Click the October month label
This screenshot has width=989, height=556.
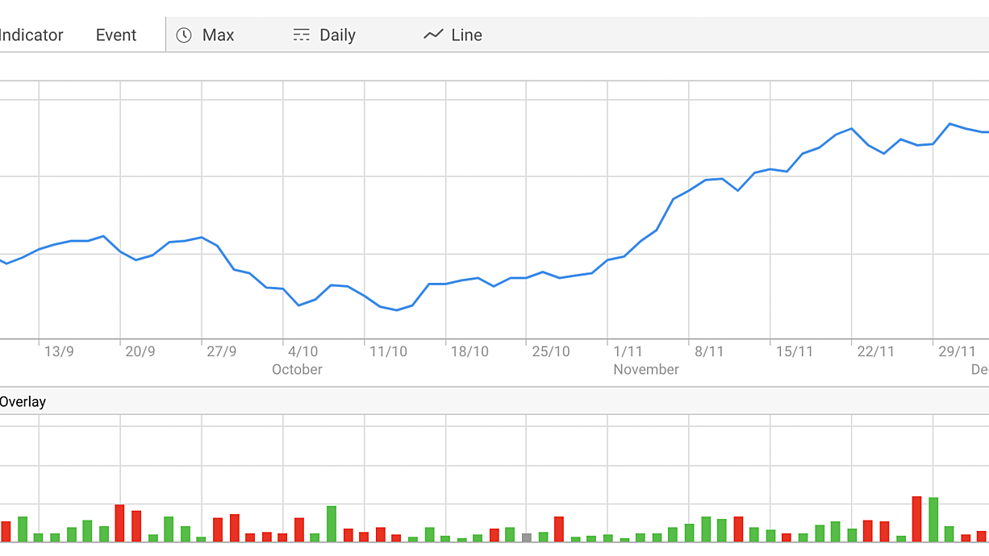coord(297,369)
